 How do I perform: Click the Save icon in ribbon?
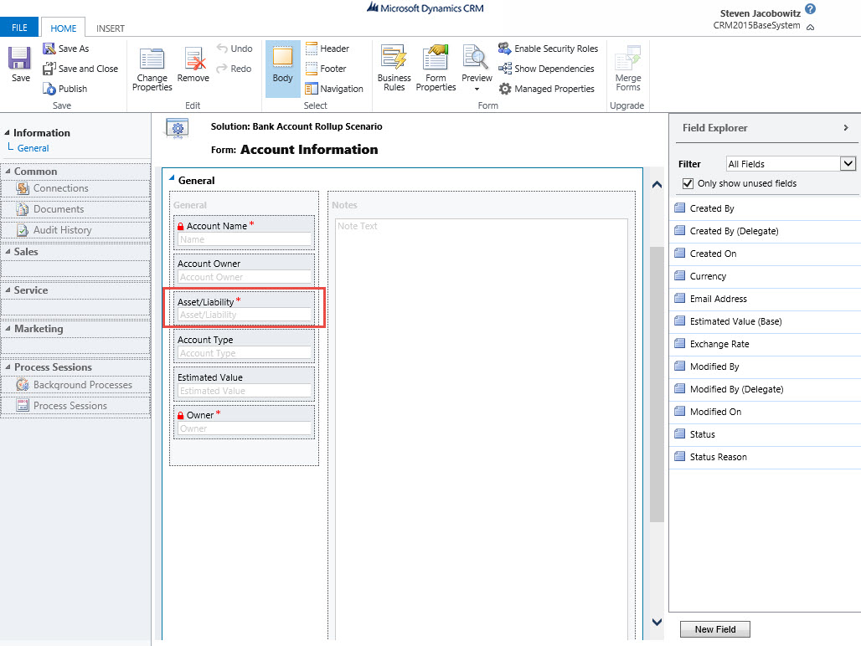coord(20,59)
